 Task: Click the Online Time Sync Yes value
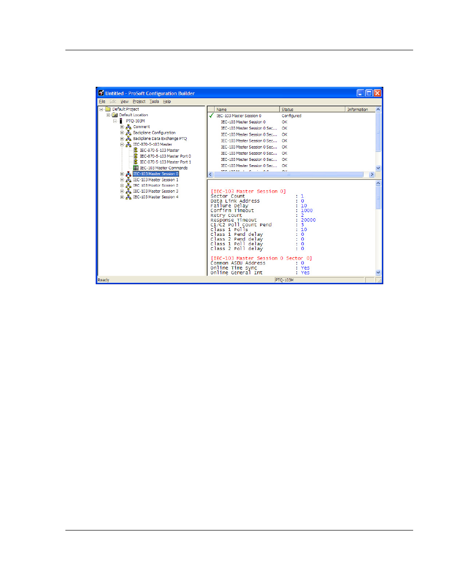pyautogui.click(x=305, y=268)
